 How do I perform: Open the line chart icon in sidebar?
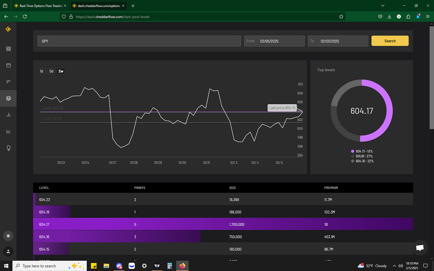pos(8,131)
